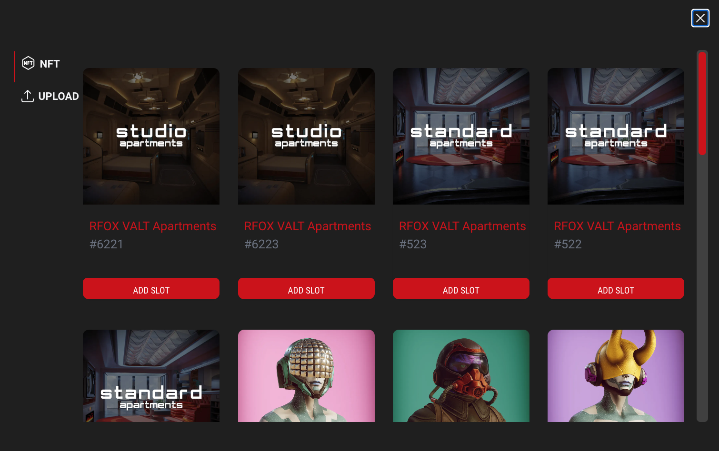This screenshot has height=451, width=719.
Task: Click the token ID text #523
Action: [x=413, y=244]
